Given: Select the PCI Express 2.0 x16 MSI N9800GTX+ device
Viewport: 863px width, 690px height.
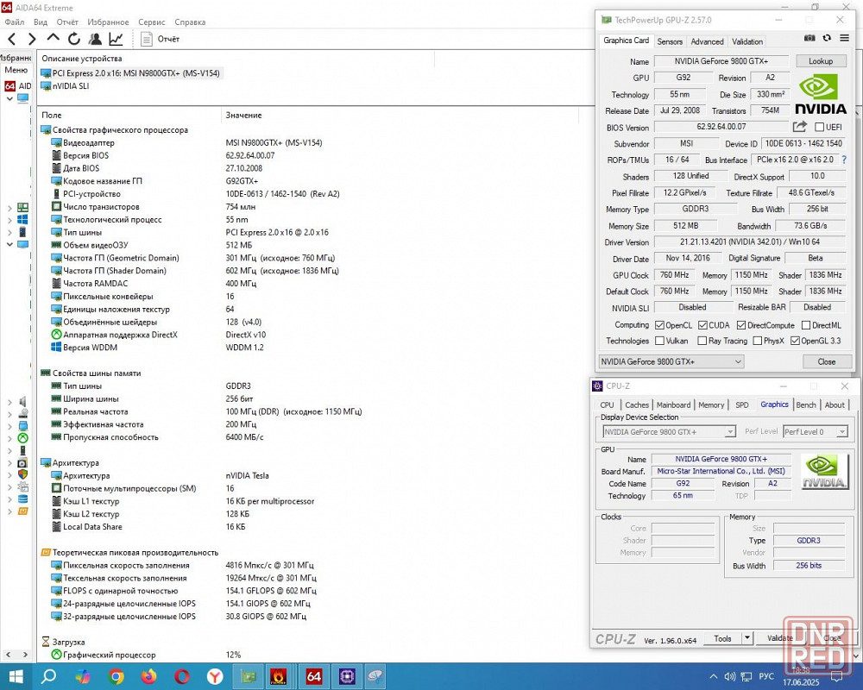Looking at the screenshot, I should click(x=130, y=73).
